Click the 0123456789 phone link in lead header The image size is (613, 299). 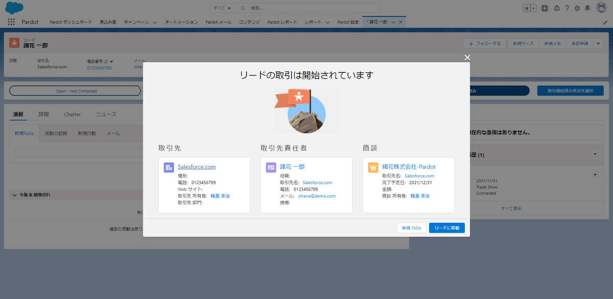(x=99, y=67)
